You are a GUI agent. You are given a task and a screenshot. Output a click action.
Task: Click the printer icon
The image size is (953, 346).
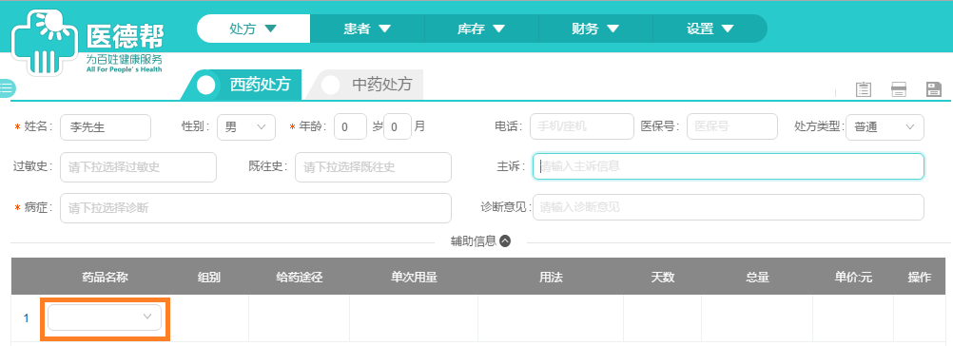[x=898, y=89]
